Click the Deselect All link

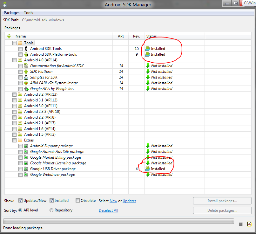point(108,210)
